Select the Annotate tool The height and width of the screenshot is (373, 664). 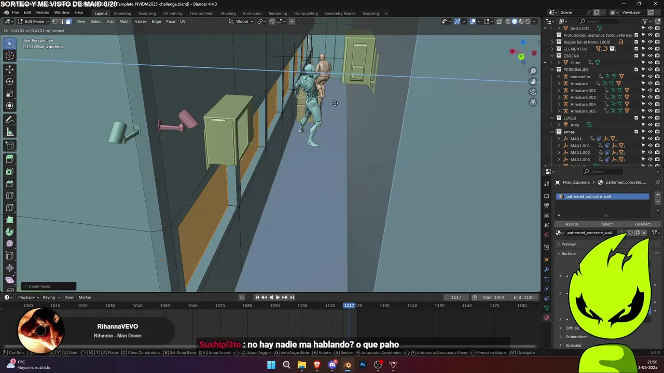(x=10, y=120)
